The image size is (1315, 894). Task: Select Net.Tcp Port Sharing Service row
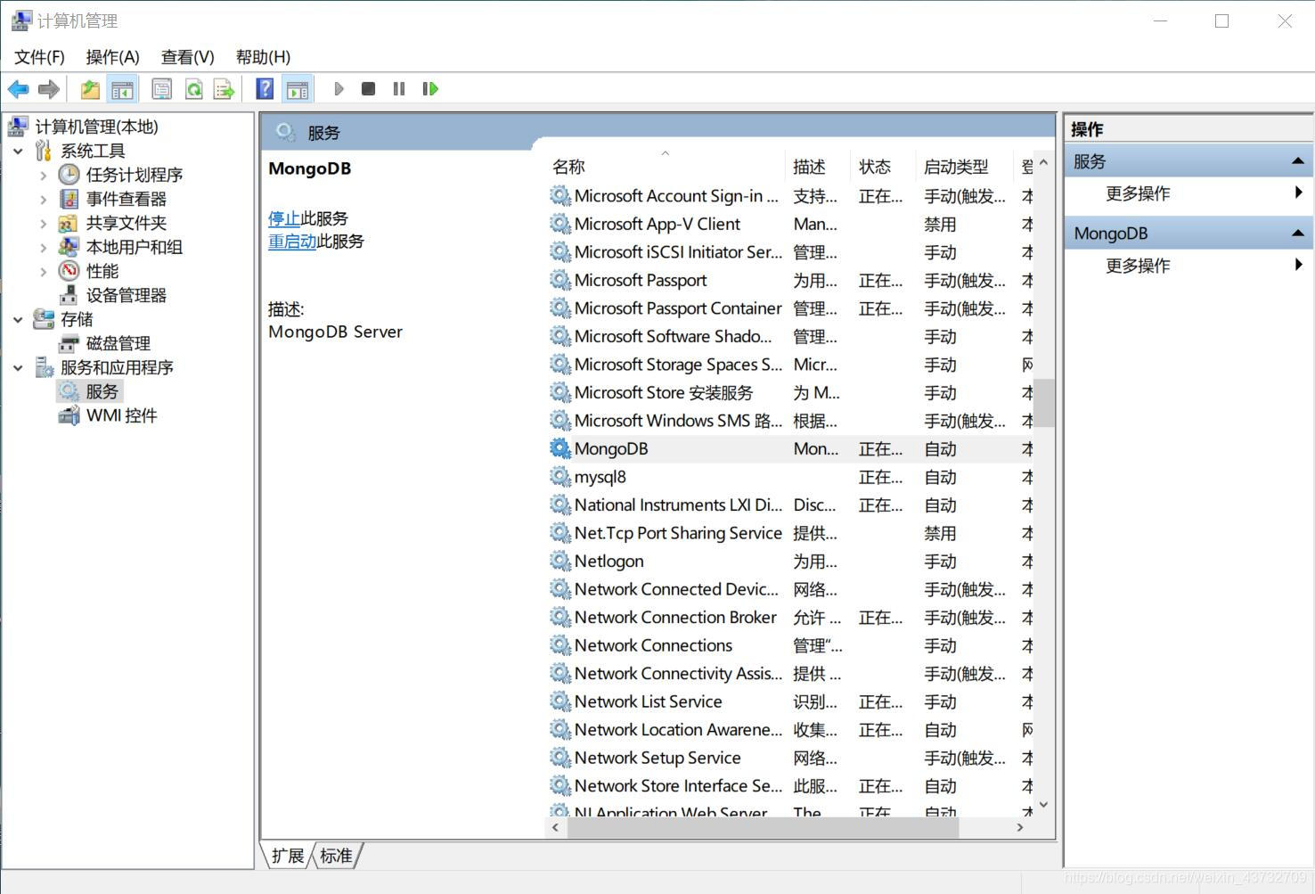point(789,533)
